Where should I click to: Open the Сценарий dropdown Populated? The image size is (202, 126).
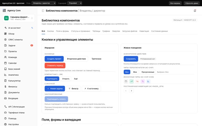[74, 3]
